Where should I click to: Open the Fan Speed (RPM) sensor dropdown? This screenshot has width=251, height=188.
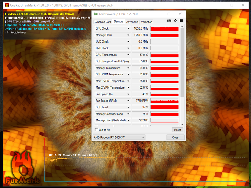(x=129, y=101)
